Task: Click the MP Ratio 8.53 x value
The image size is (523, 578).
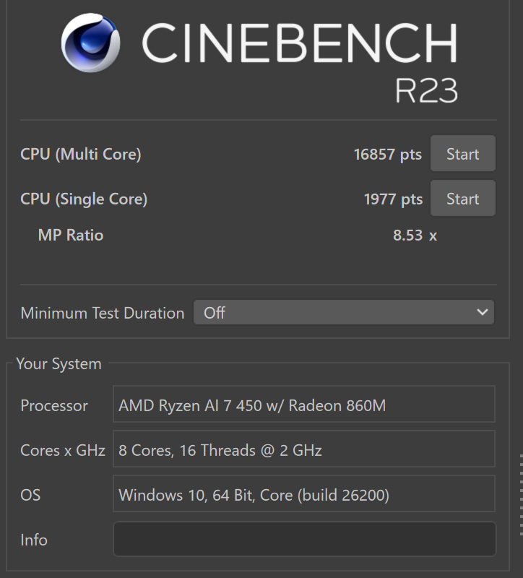Action: point(415,236)
